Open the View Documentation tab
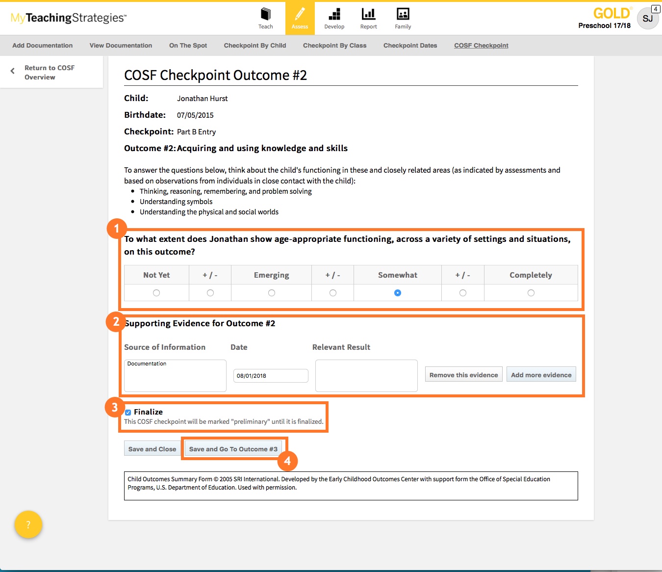This screenshot has width=662, height=572. point(121,46)
